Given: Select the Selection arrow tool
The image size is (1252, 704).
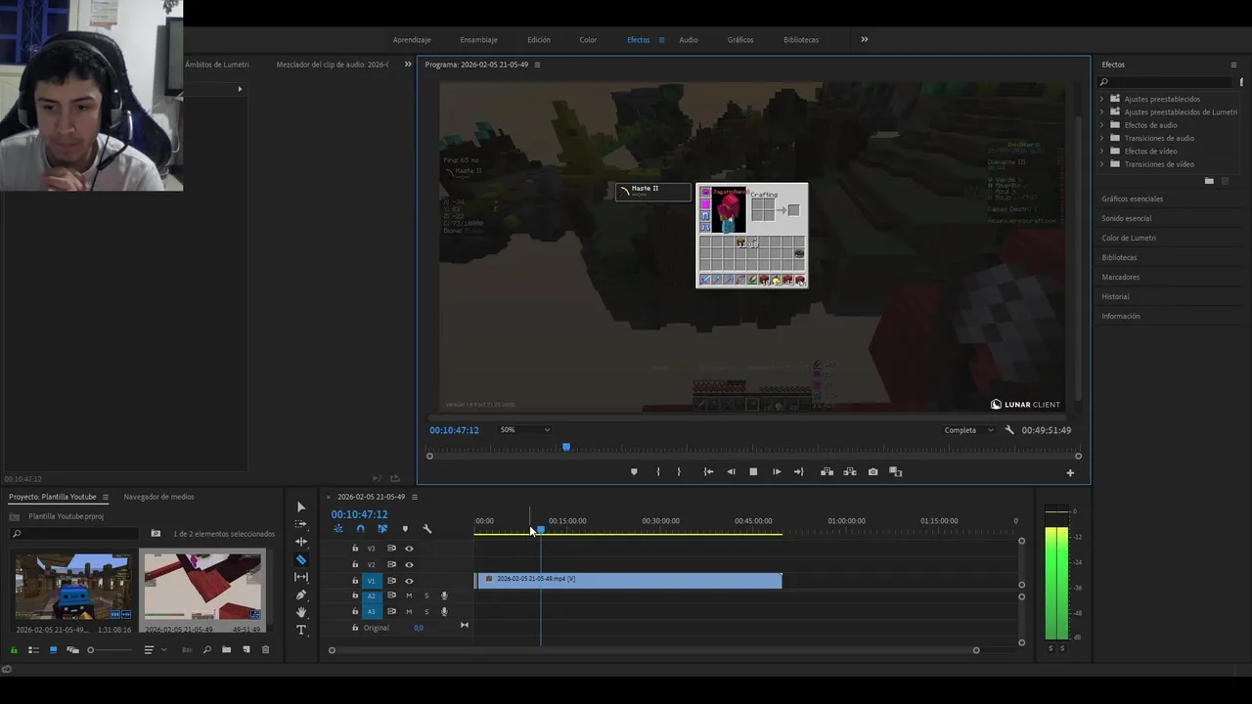Looking at the screenshot, I should (x=301, y=506).
